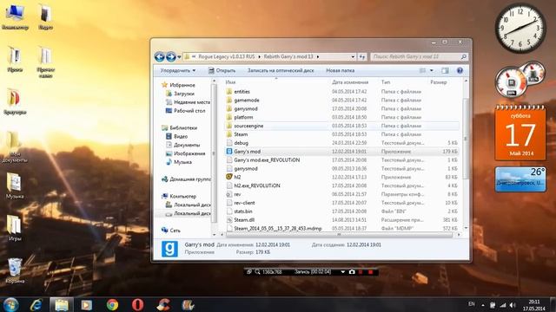Launch Internet Explorer from the taskbar

[36, 304]
